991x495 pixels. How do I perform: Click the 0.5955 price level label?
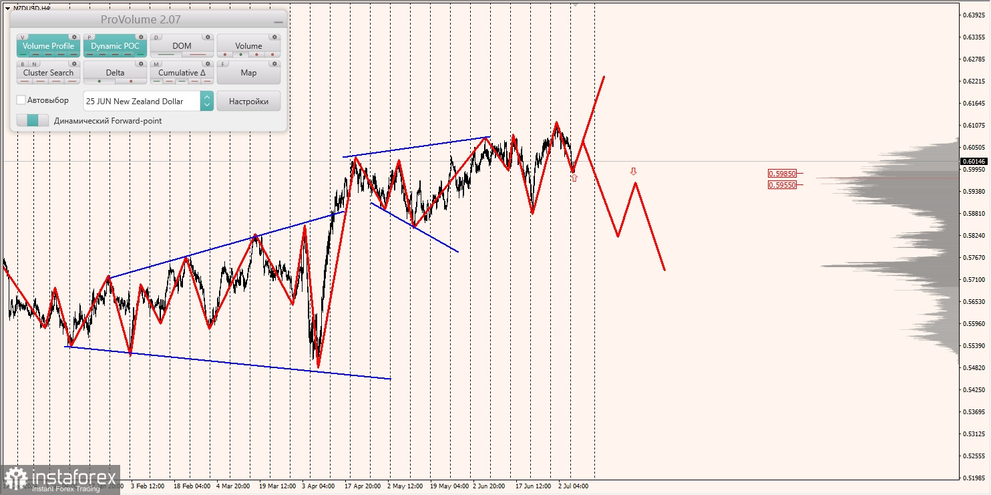782,185
